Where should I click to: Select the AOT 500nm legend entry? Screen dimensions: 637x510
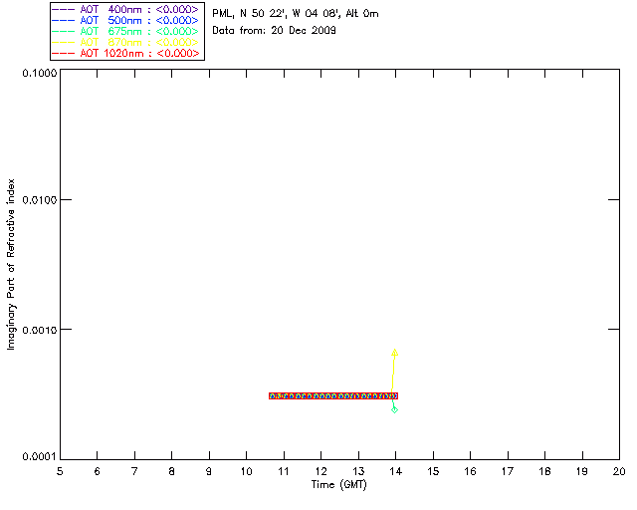pos(126,20)
